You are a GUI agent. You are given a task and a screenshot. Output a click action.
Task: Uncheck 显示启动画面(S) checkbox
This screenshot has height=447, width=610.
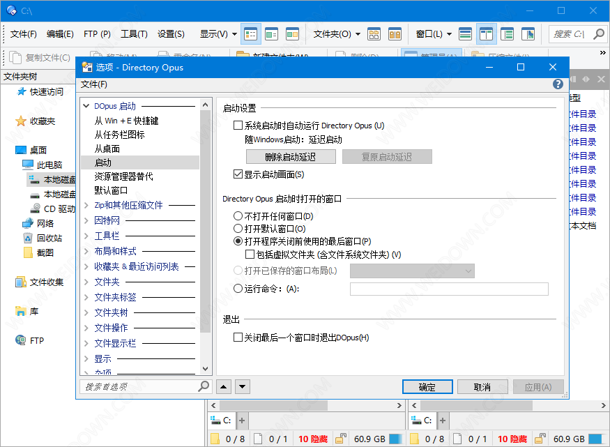(x=238, y=174)
